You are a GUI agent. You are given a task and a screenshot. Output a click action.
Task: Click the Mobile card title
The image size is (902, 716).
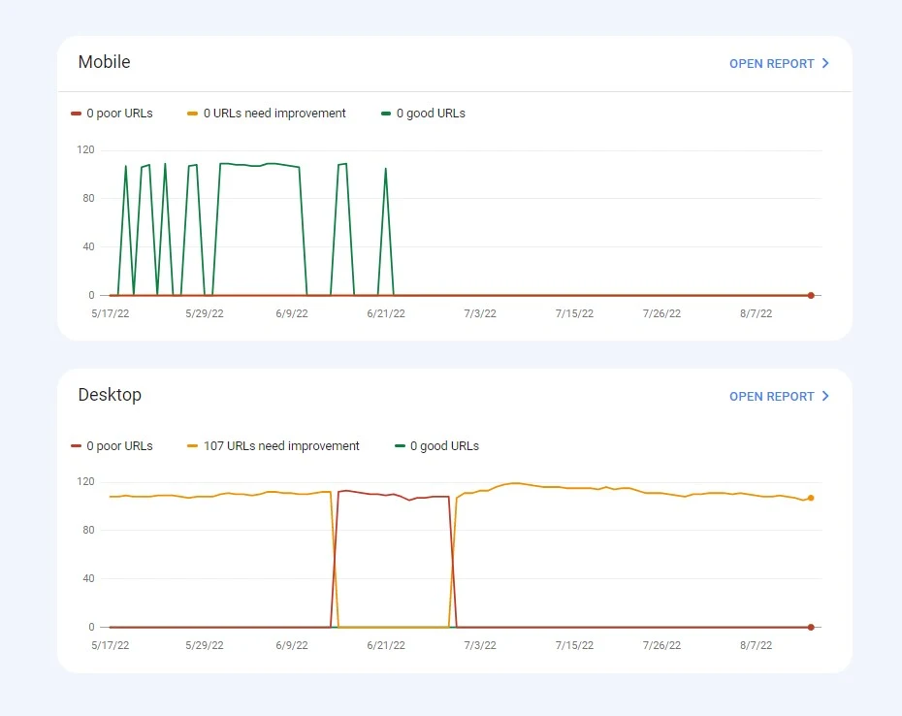click(104, 61)
